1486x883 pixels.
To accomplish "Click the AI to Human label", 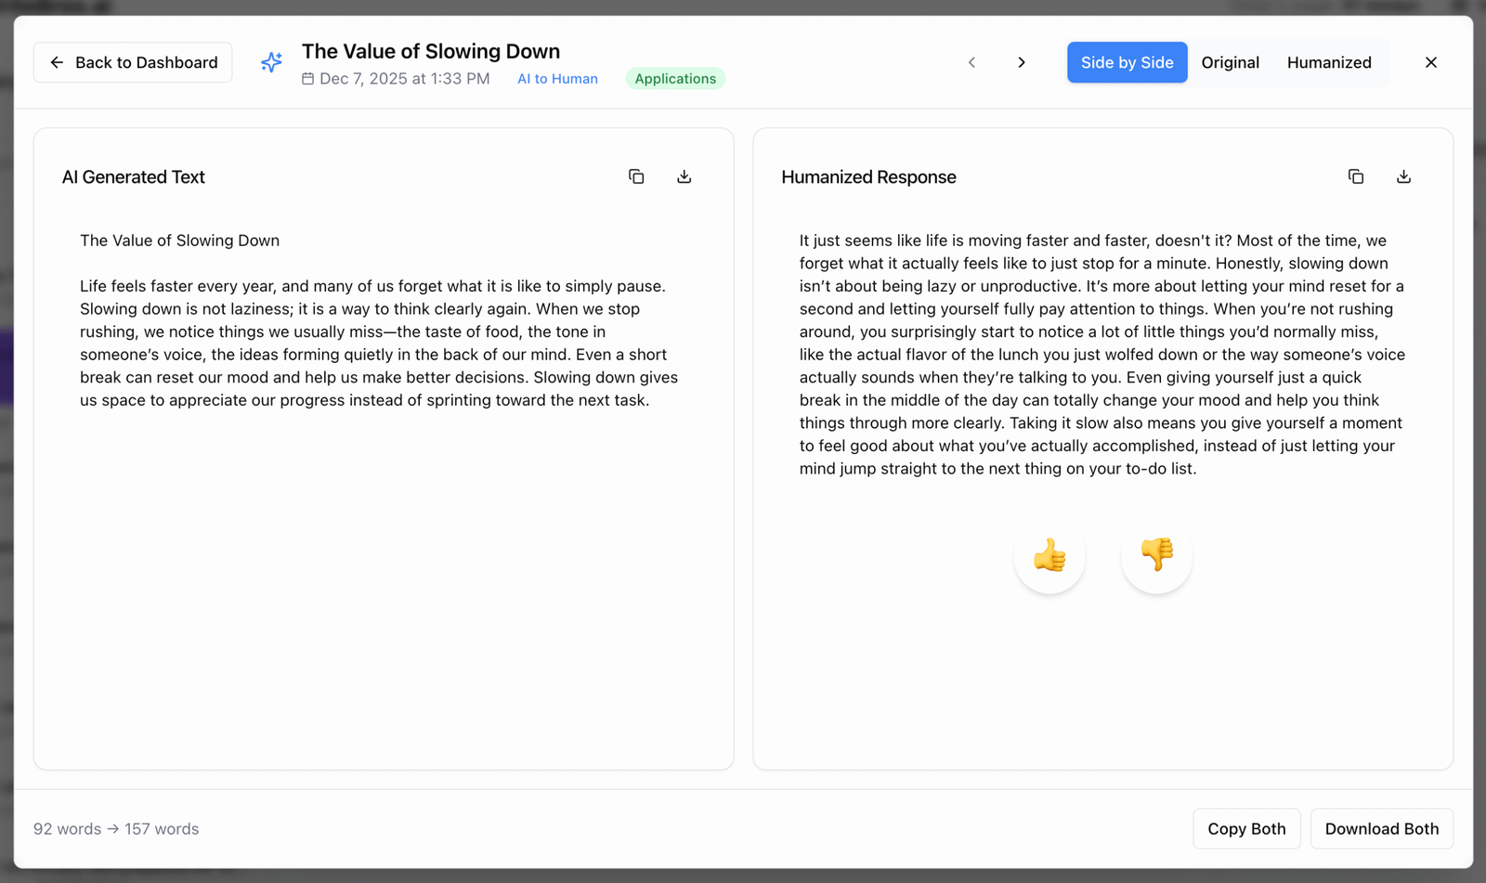I will [557, 79].
